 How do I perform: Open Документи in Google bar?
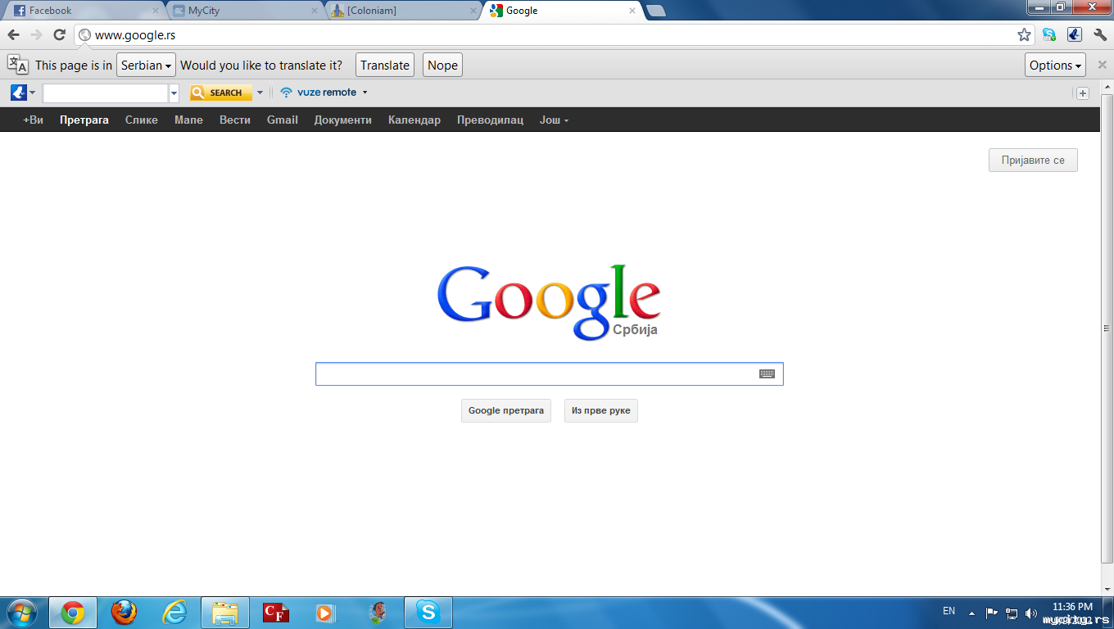pyautogui.click(x=343, y=120)
